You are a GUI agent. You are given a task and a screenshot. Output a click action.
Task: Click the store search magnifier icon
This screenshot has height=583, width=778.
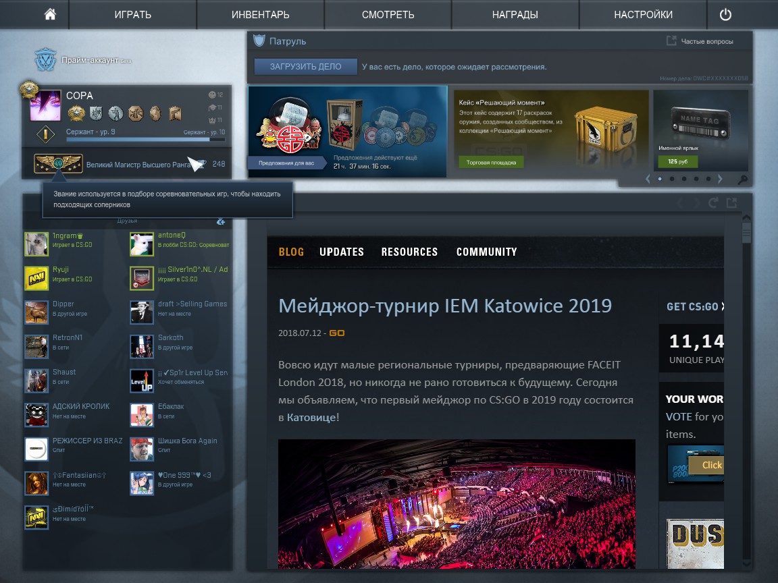[x=742, y=180]
